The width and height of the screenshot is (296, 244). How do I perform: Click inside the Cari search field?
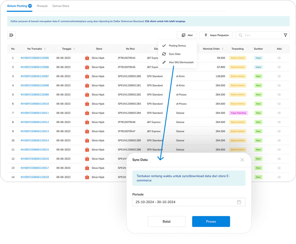click(x=258, y=35)
